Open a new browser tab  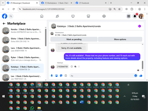pos(111,3)
